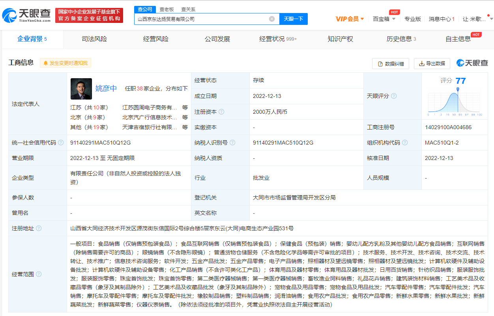
Task: Click the help icon next to 统一社会信用代码
Action: point(61,143)
